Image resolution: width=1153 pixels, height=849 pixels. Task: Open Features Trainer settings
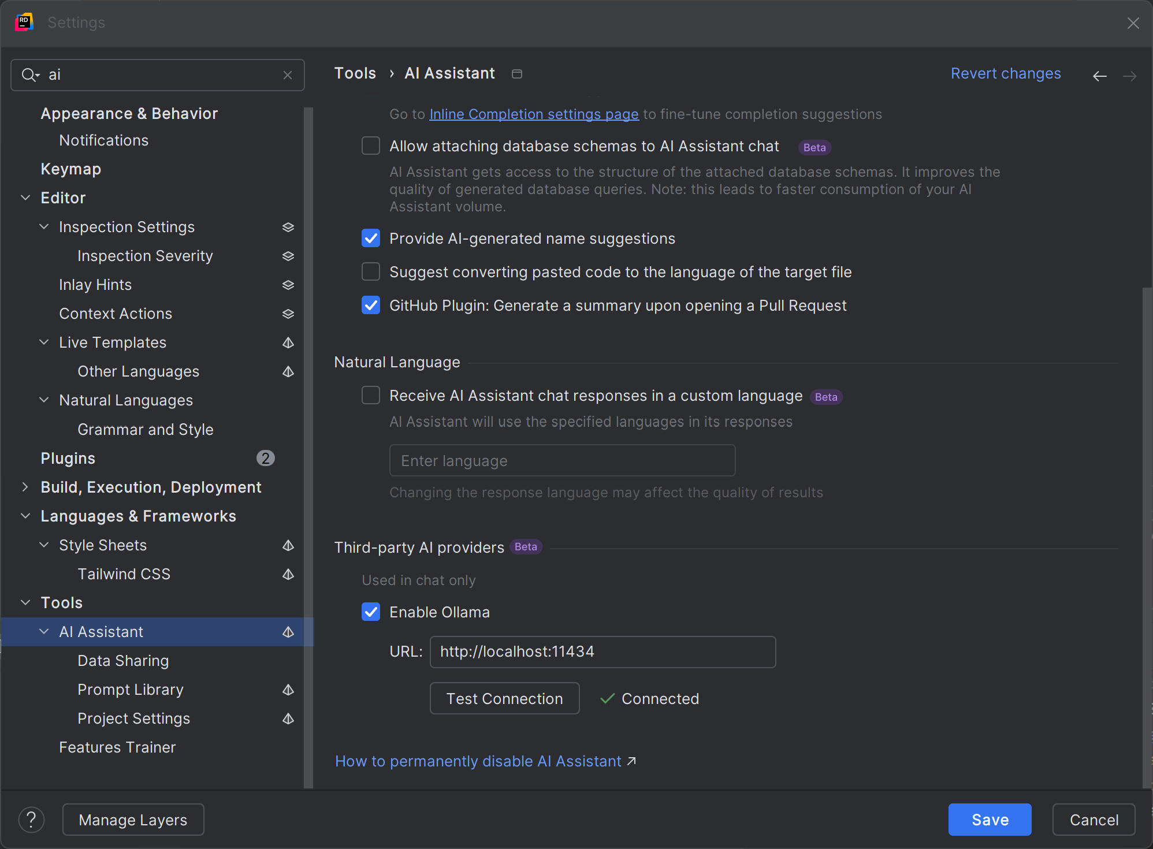117,747
